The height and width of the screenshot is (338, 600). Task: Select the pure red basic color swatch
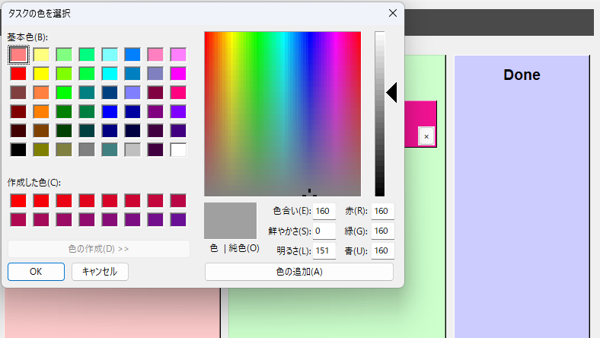coord(18,74)
